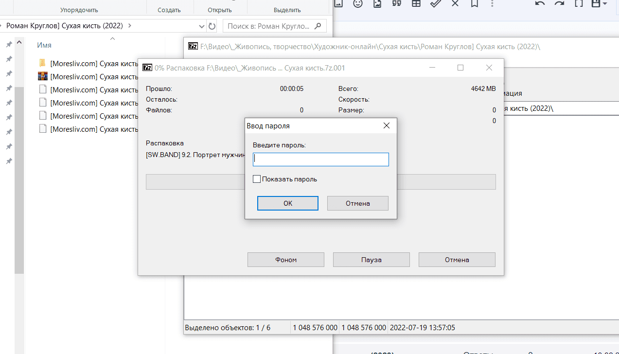Click the double checkmark icon in toolbar
This screenshot has height=354, width=619.
click(436, 3)
